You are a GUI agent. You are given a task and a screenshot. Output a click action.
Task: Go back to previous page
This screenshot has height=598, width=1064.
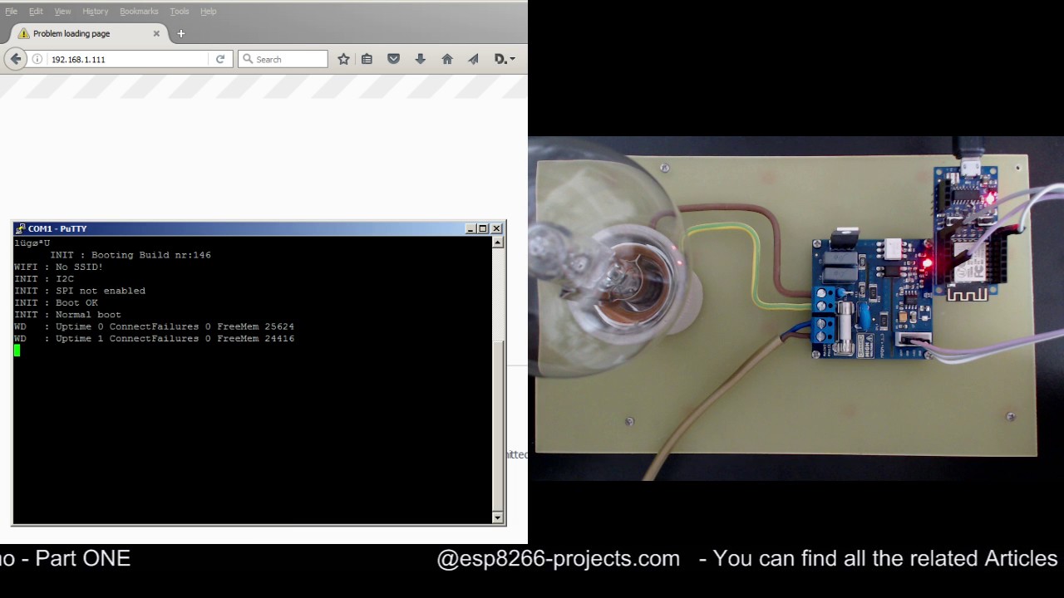point(15,59)
